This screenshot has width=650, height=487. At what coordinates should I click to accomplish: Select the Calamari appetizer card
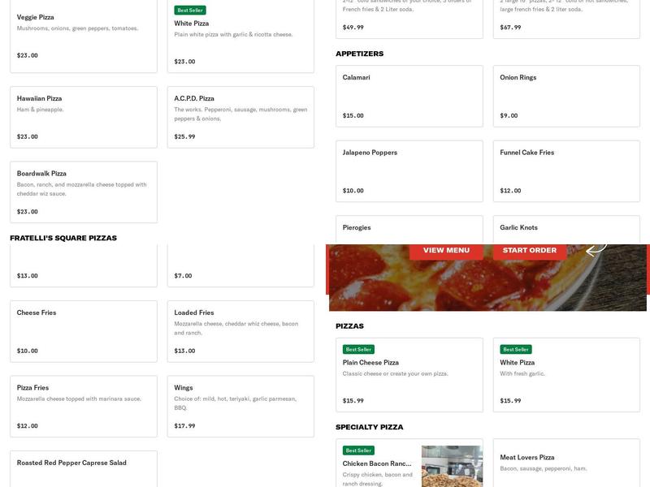point(410,95)
